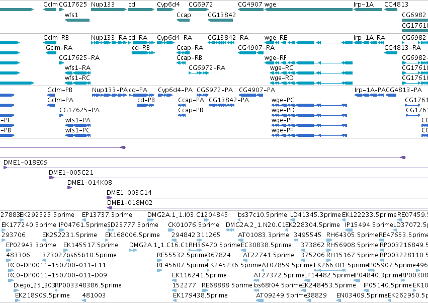Select the 481003 EST label
This screenshot has width=428, height=303.
click(94, 295)
